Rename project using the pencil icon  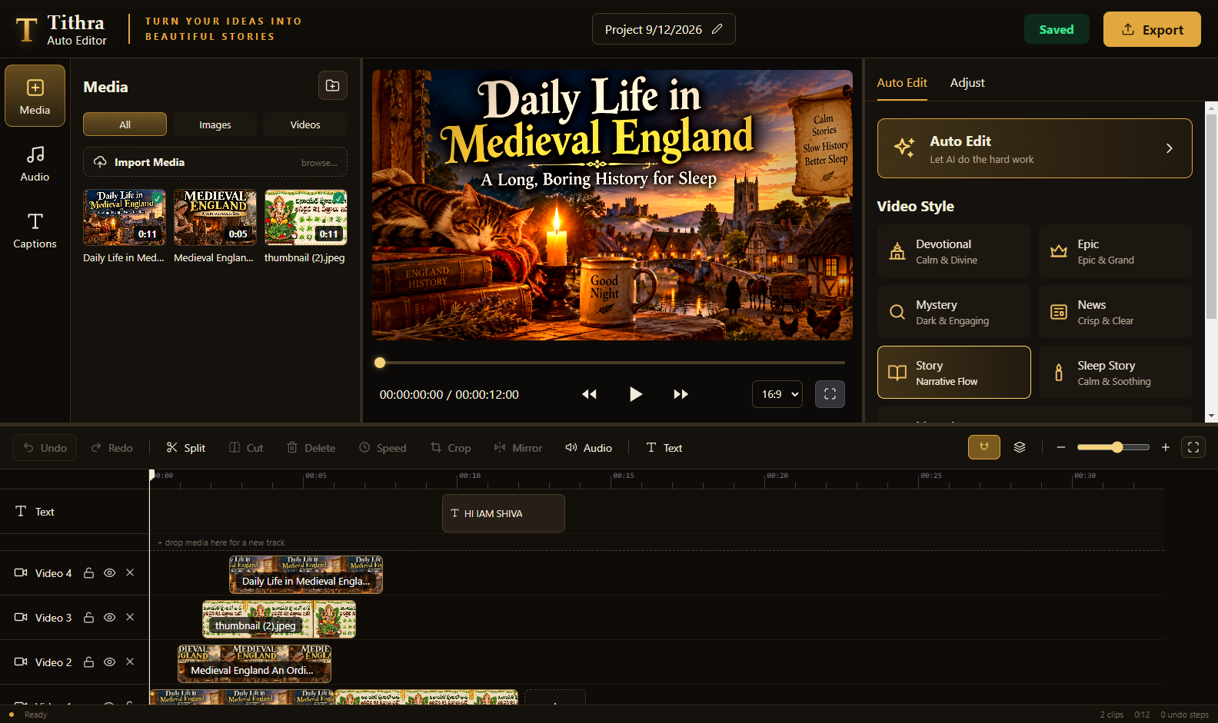click(x=717, y=29)
